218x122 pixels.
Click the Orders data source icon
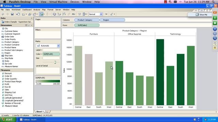(x=2, y=22)
